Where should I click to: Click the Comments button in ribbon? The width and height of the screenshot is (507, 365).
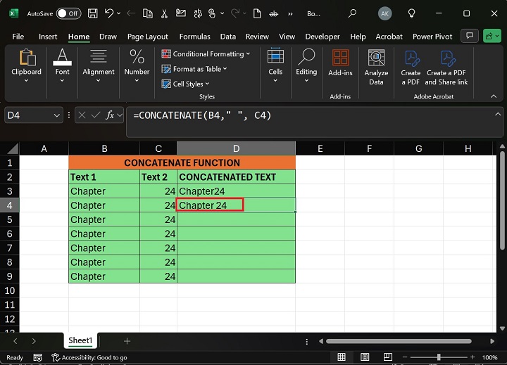[x=469, y=36]
